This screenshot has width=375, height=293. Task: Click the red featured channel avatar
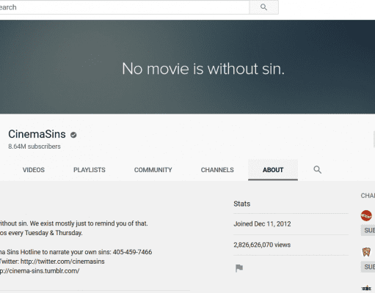[x=366, y=215]
